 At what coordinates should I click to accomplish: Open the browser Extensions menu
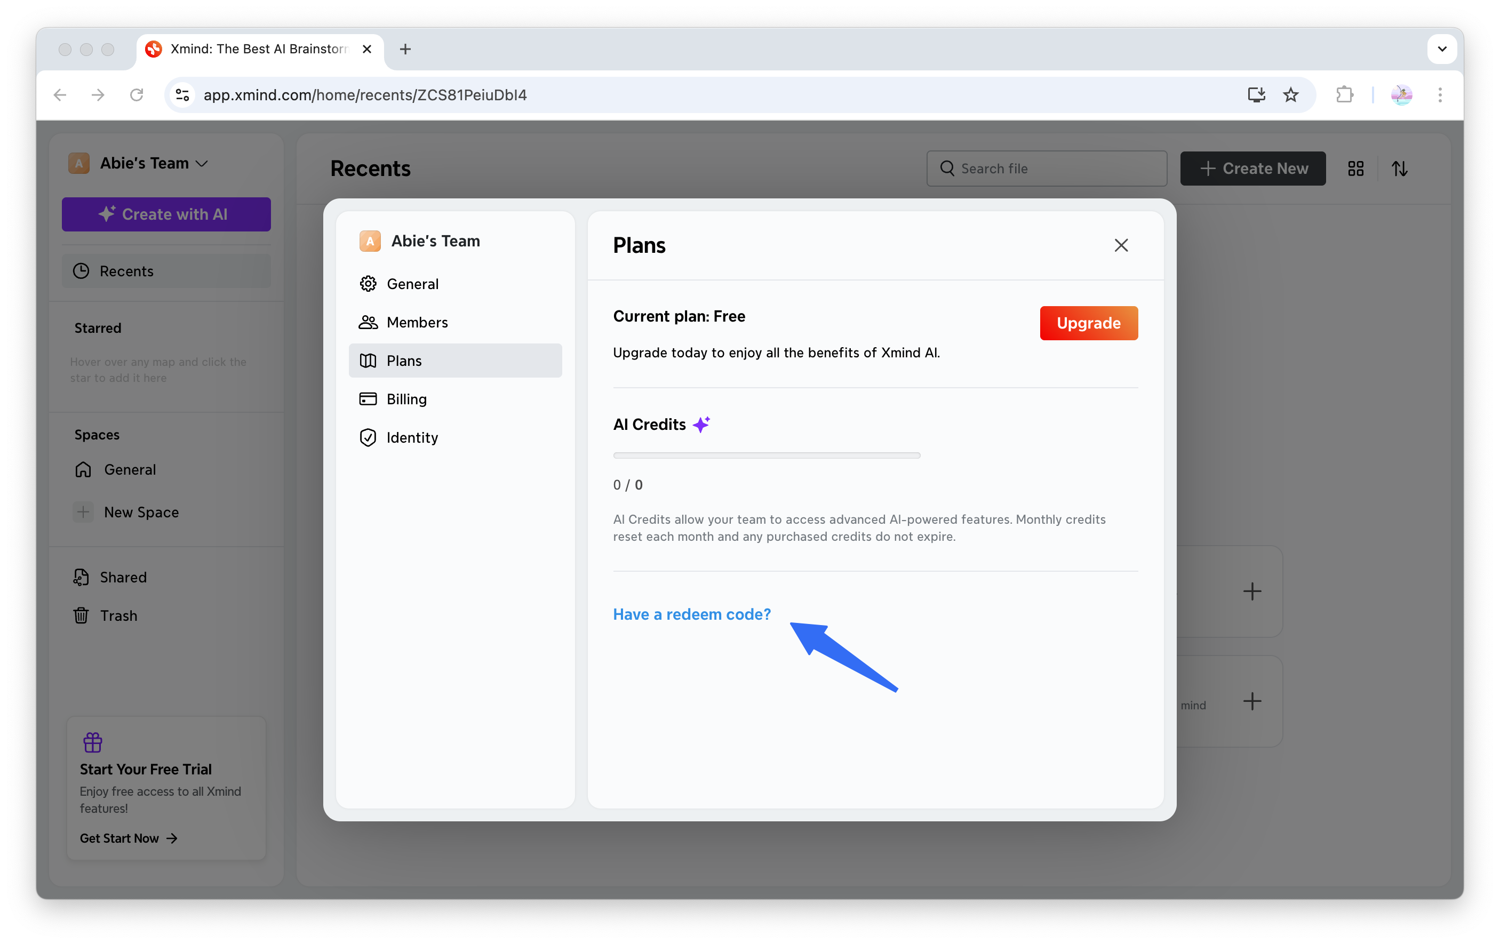[1344, 94]
